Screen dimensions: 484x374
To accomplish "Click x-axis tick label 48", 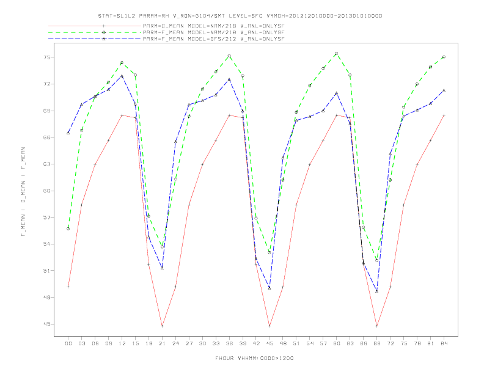I will pos(283,343).
